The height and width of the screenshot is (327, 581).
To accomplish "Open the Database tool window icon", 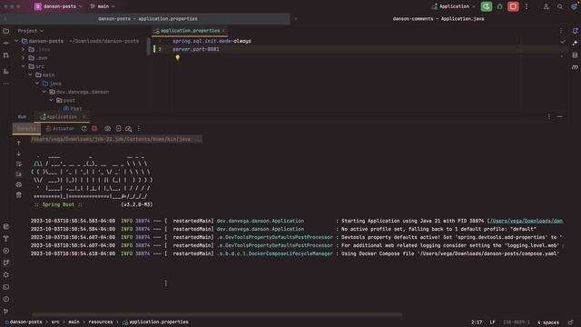I will pos(575,55).
